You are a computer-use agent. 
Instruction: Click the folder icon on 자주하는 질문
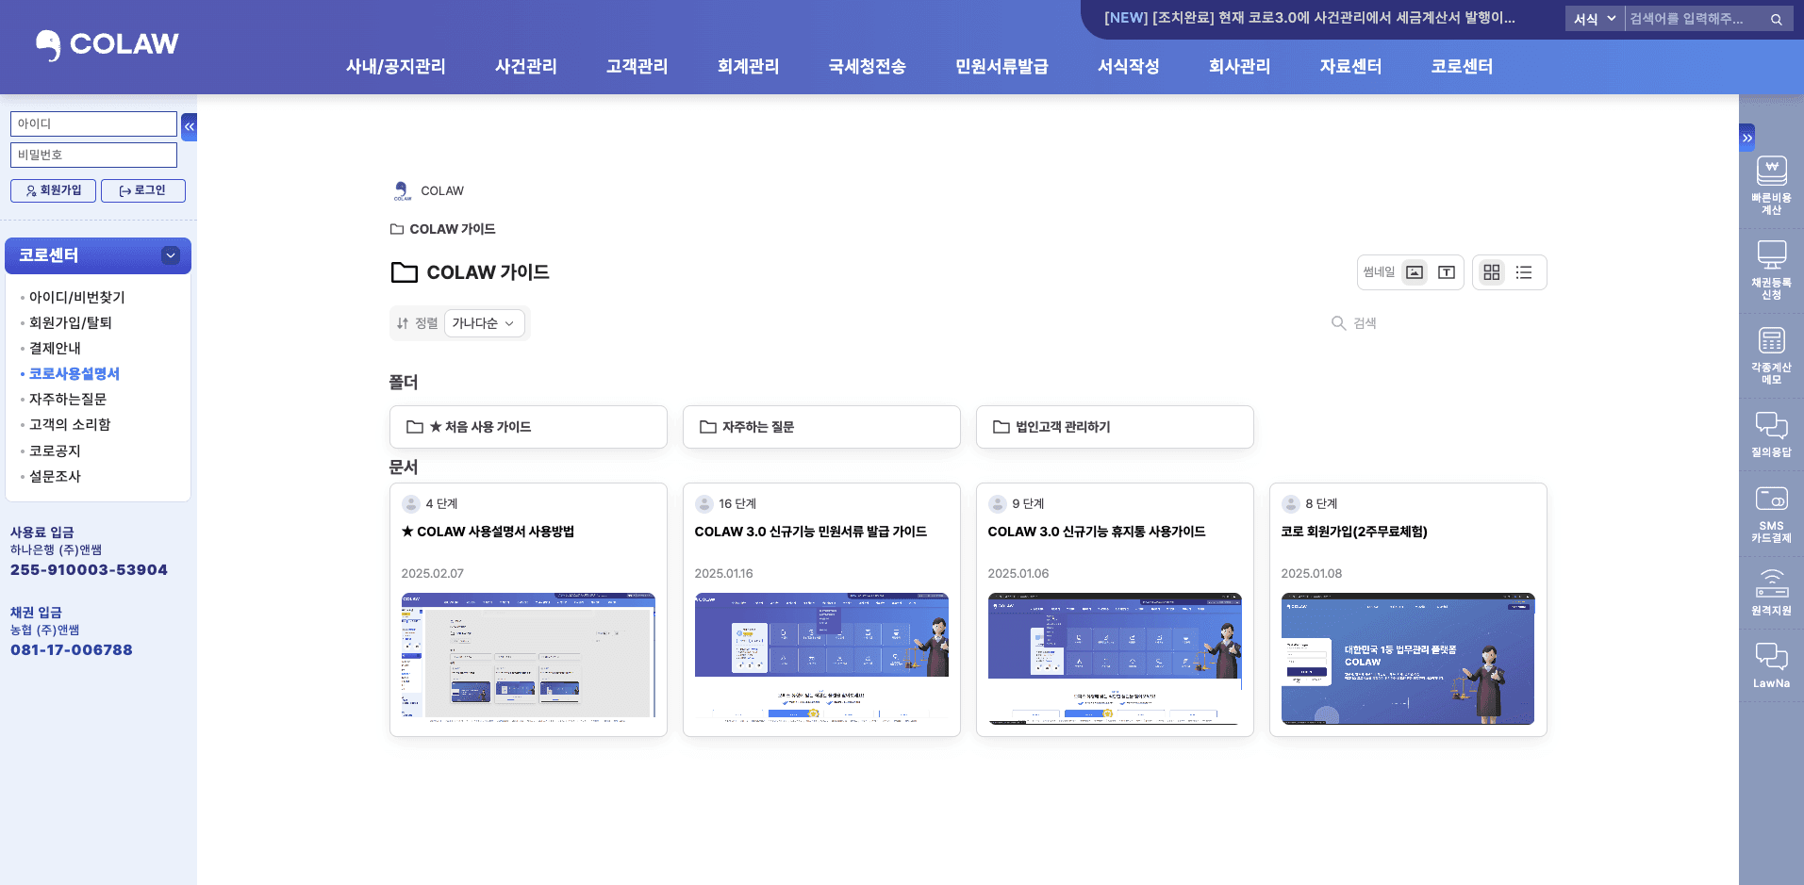tap(707, 427)
